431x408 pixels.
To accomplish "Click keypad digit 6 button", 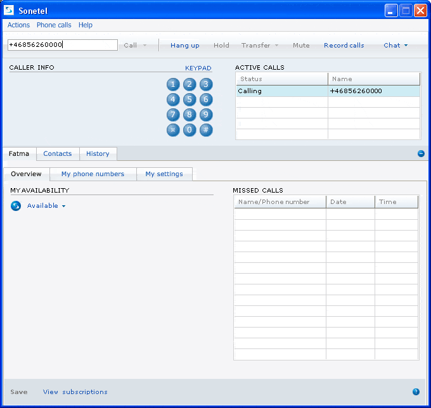I will 206,99.
